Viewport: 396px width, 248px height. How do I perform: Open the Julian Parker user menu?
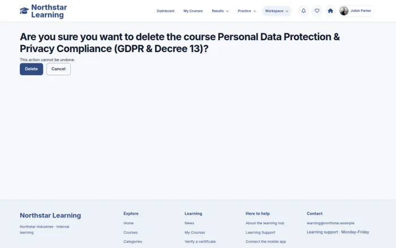pos(356,11)
